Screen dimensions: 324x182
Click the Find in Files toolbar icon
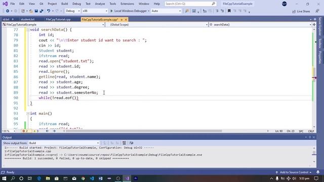(x=187, y=11)
